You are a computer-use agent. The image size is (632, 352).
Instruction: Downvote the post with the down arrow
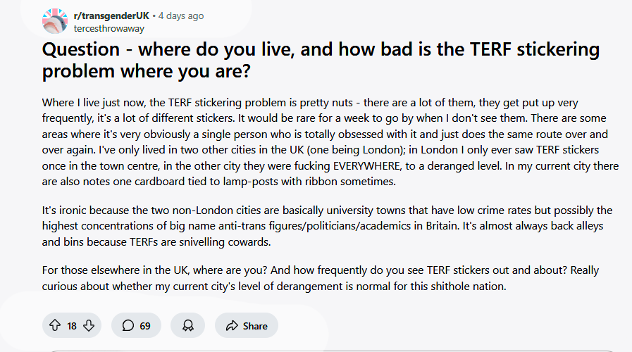tap(89, 325)
